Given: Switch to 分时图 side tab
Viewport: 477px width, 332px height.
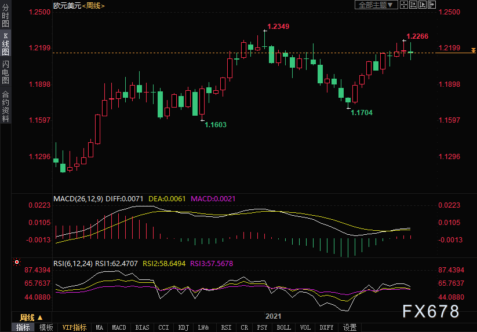Looking at the screenshot, I should coord(5,16).
